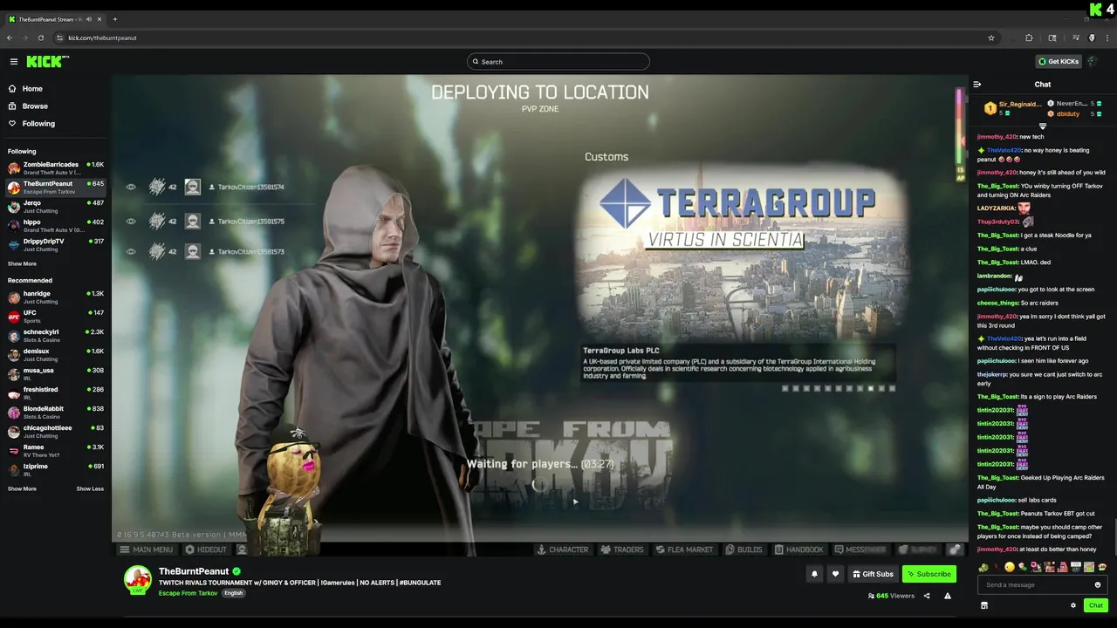Screen dimensions: 1117x628
Task: Open ZombieBarricades channel in sidebar
Action: tap(56, 168)
